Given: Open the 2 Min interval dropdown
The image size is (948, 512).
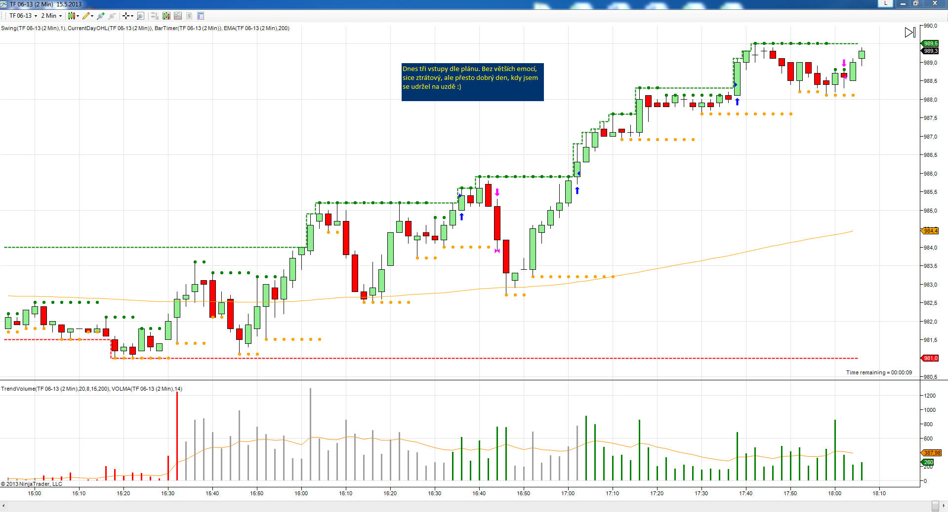Looking at the screenshot, I should 51,16.
